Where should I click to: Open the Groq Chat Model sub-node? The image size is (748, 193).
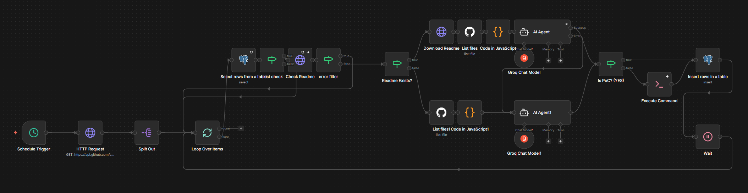524,58
